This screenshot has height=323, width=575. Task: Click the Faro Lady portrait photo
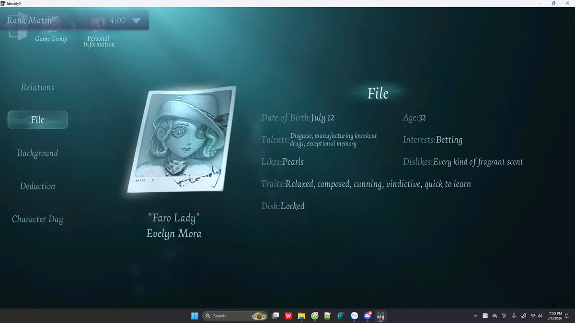(182, 139)
